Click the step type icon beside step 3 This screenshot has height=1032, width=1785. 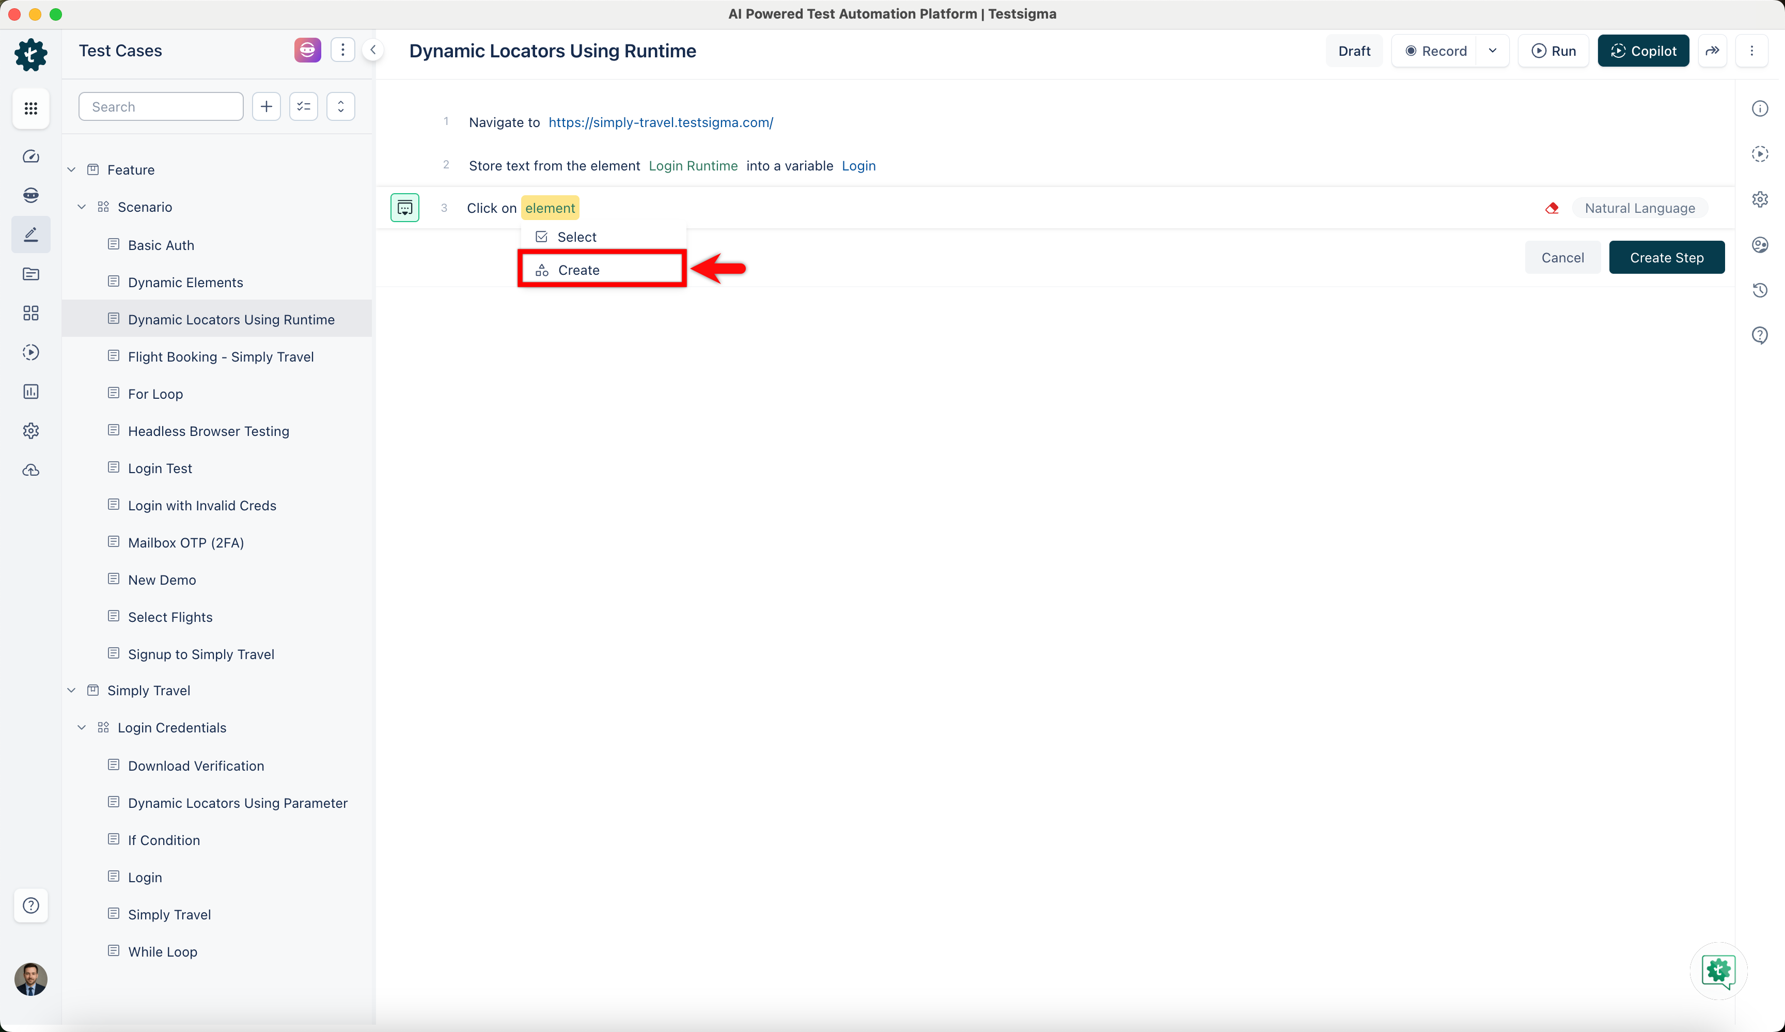[404, 208]
